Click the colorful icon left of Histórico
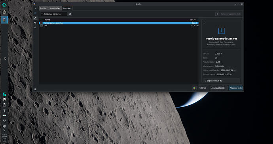Image resolution: width=273 pixels, height=144 pixels. coord(194,88)
